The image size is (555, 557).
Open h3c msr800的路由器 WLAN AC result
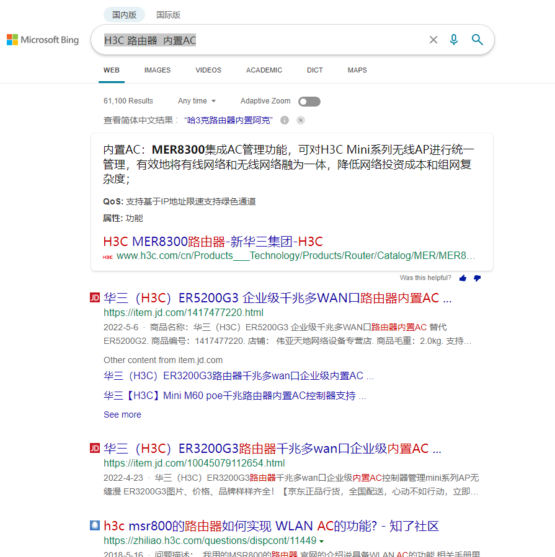tap(271, 526)
